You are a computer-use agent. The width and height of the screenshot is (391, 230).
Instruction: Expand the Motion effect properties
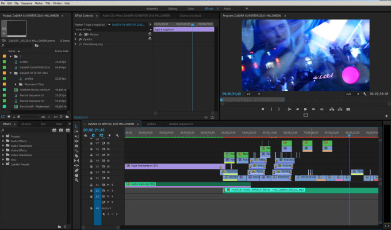[x=75, y=34]
